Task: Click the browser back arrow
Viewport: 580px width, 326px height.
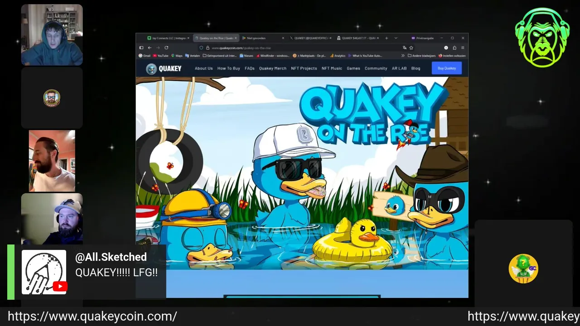Action: click(150, 48)
